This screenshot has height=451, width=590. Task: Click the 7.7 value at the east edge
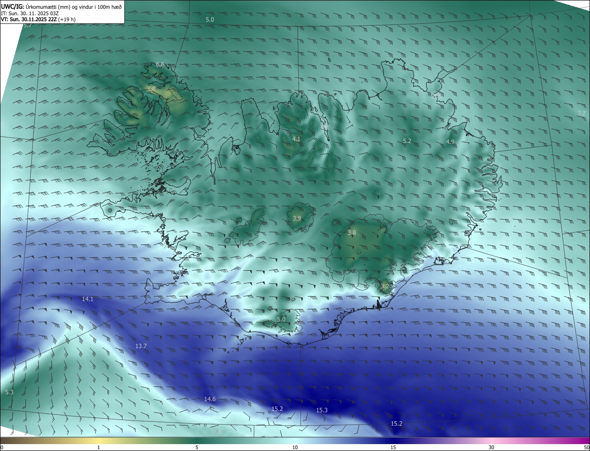581,113
